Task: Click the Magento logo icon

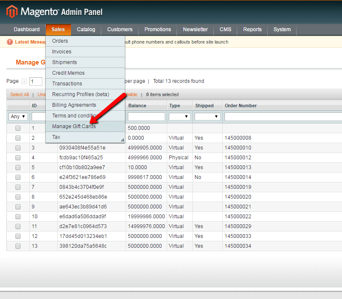Action: click(x=12, y=12)
